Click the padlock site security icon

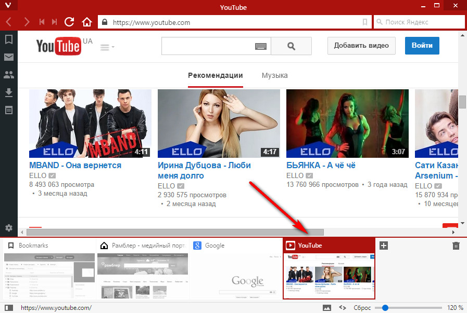click(x=105, y=22)
